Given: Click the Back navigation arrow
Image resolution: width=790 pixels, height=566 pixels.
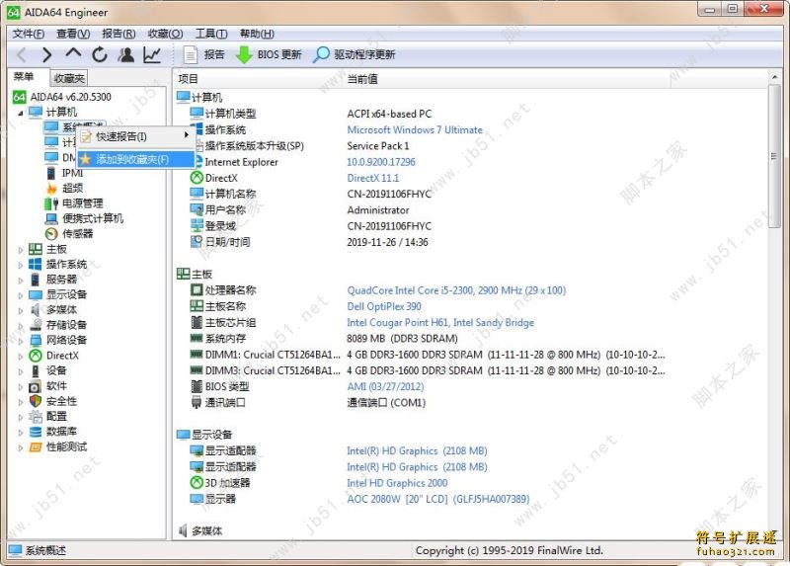Looking at the screenshot, I should pos(22,54).
